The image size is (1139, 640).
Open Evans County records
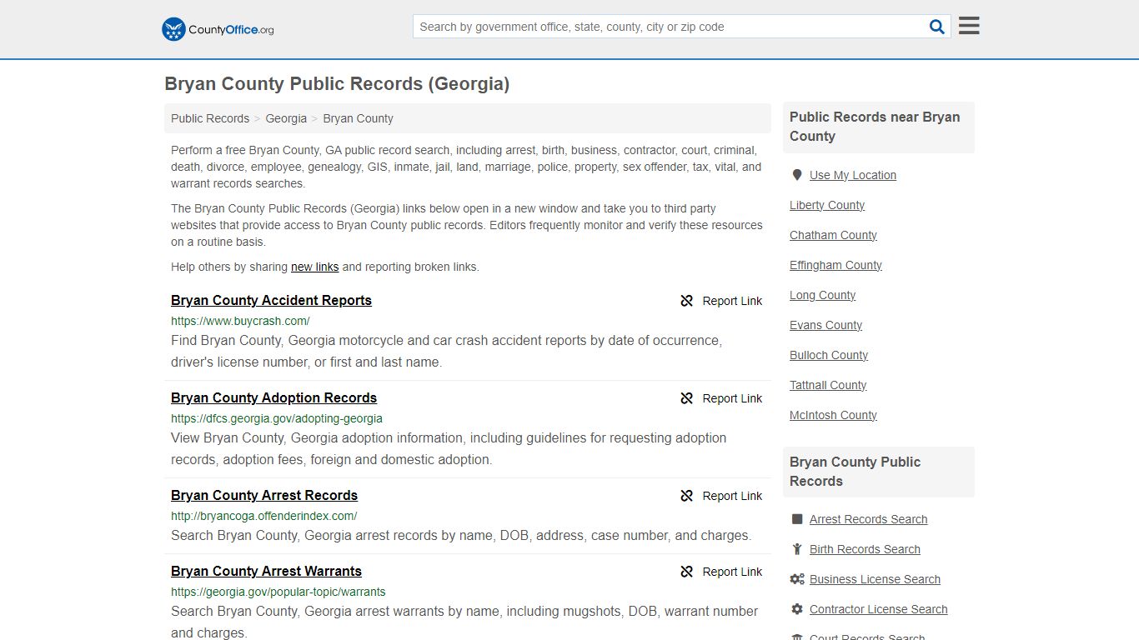(x=825, y=325)
